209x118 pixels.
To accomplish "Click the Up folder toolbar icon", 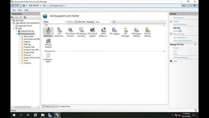I will click(21, 17).
